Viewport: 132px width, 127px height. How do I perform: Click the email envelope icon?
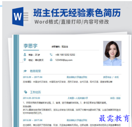(51, 60)
